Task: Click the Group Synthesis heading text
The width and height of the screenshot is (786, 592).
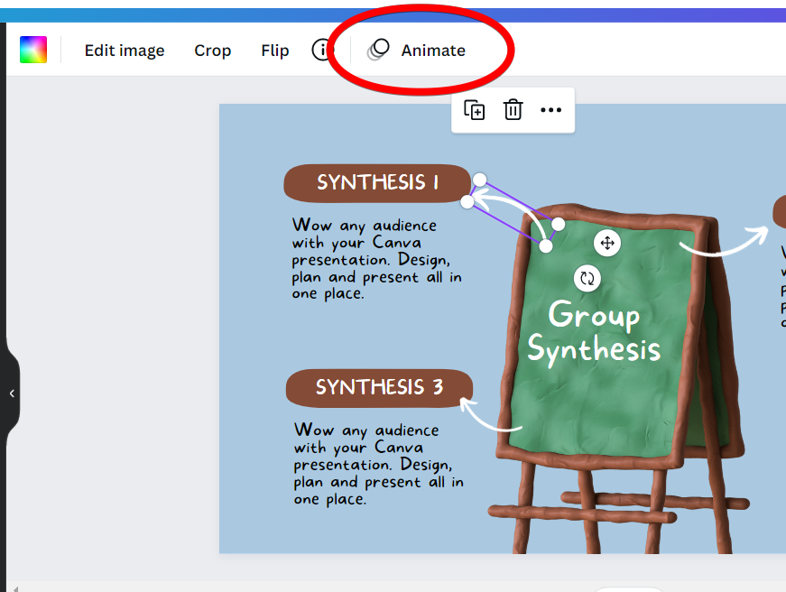Action: (594, 332)
